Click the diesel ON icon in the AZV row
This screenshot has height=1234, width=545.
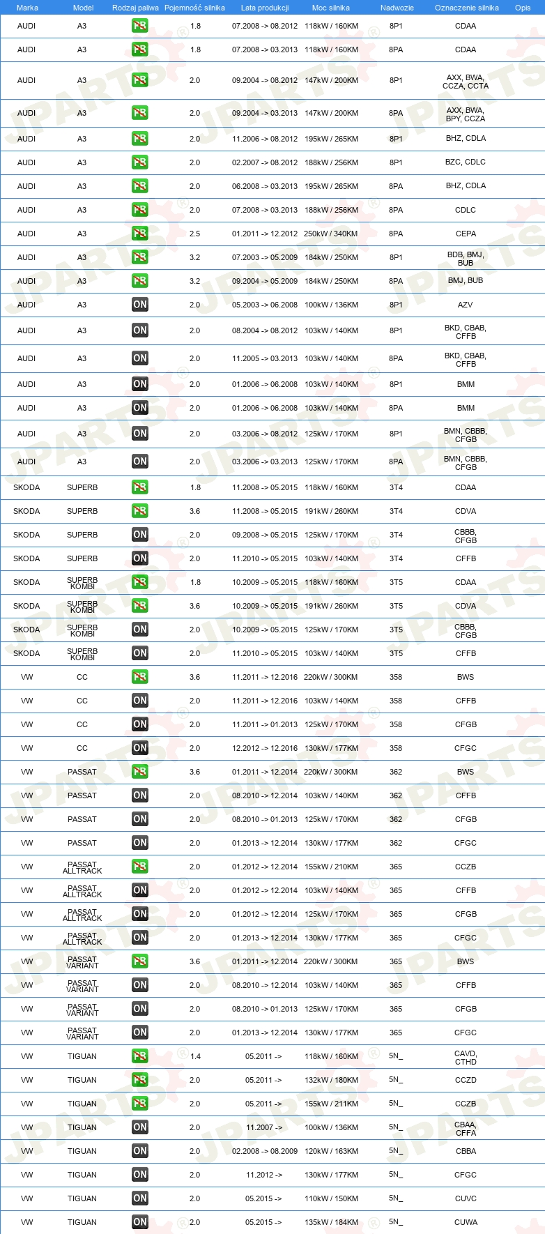140,305
